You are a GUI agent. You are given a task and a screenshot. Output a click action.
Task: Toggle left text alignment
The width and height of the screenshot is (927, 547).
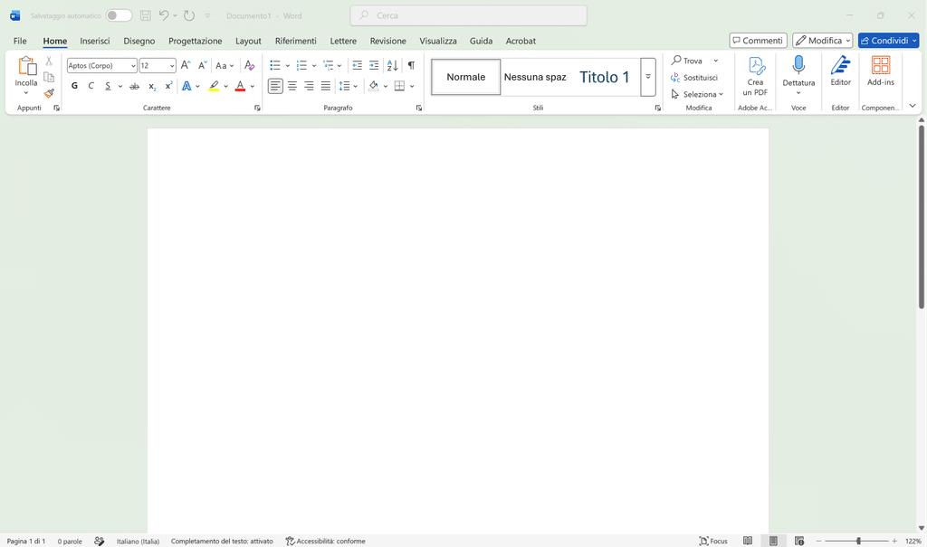point(275,86)
